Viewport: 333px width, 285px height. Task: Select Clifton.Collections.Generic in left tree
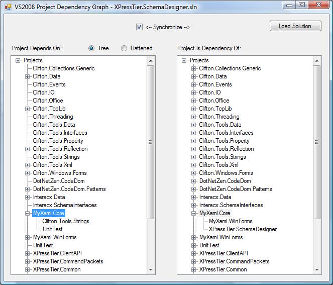(64, 68)
